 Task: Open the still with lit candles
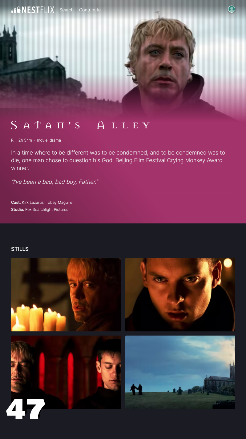pyautogui.click(x=66, y=295)
